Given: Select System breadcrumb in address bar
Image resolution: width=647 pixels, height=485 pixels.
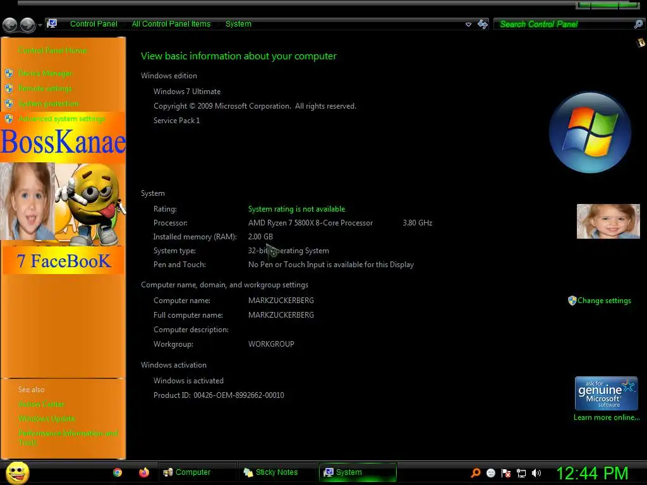Looking at the screenshot, I should tap(238, 24).
